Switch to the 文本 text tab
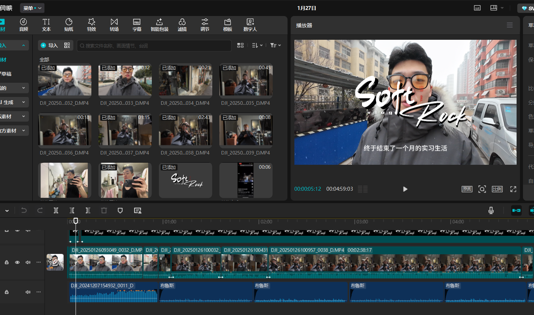The image size is (534, 315). pos(46,25)
